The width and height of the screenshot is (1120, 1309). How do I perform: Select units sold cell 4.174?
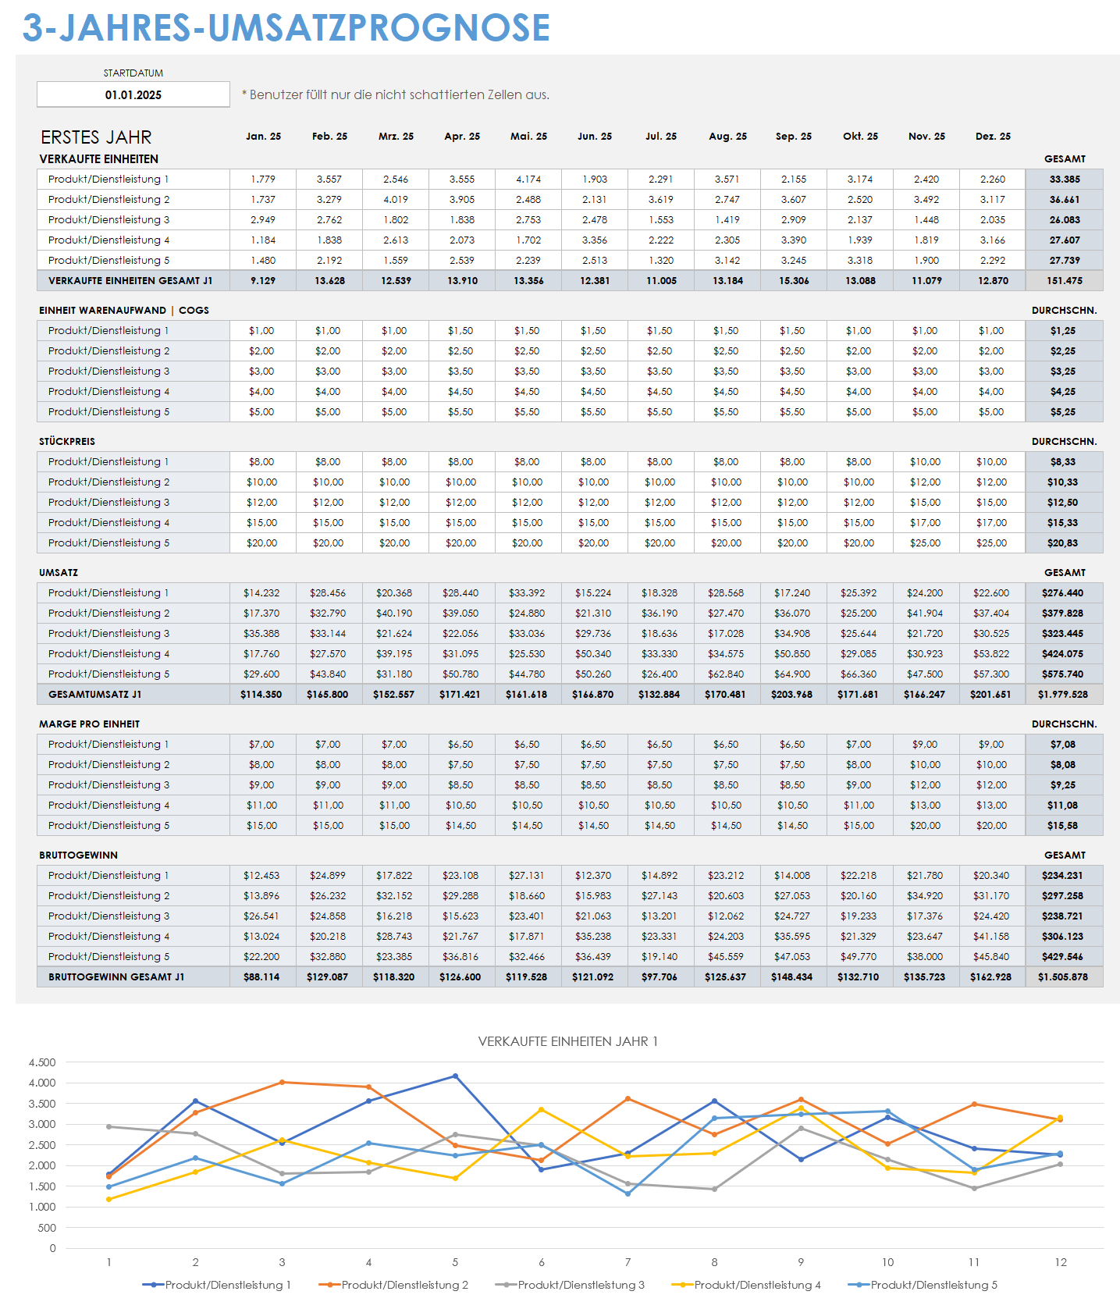[528, 180]
